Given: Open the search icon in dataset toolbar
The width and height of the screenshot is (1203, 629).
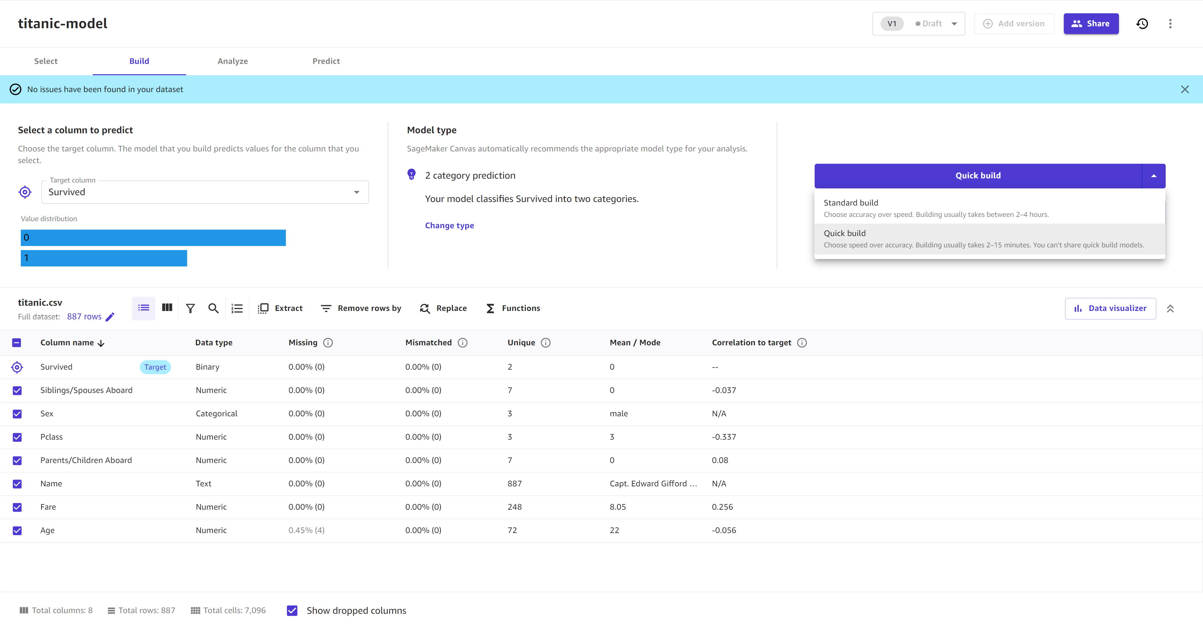Looking at the screenshot, I should point(213,308).
